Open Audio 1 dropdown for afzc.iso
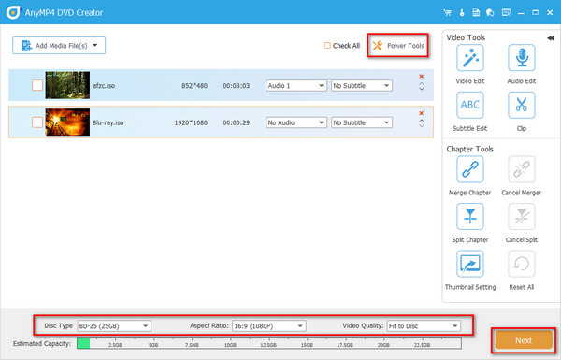 pyautogui.click(x=295, y=85)
